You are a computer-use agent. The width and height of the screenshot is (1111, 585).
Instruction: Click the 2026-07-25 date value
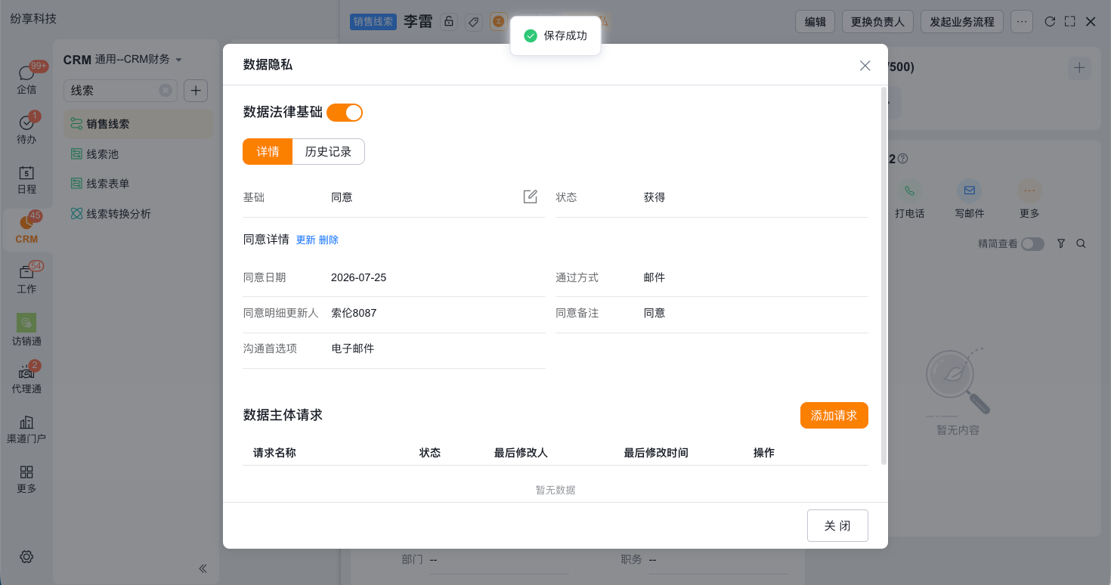coord(358,277)
